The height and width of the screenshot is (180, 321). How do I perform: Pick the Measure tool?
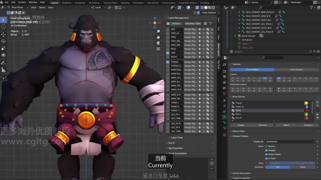[4, 70]
